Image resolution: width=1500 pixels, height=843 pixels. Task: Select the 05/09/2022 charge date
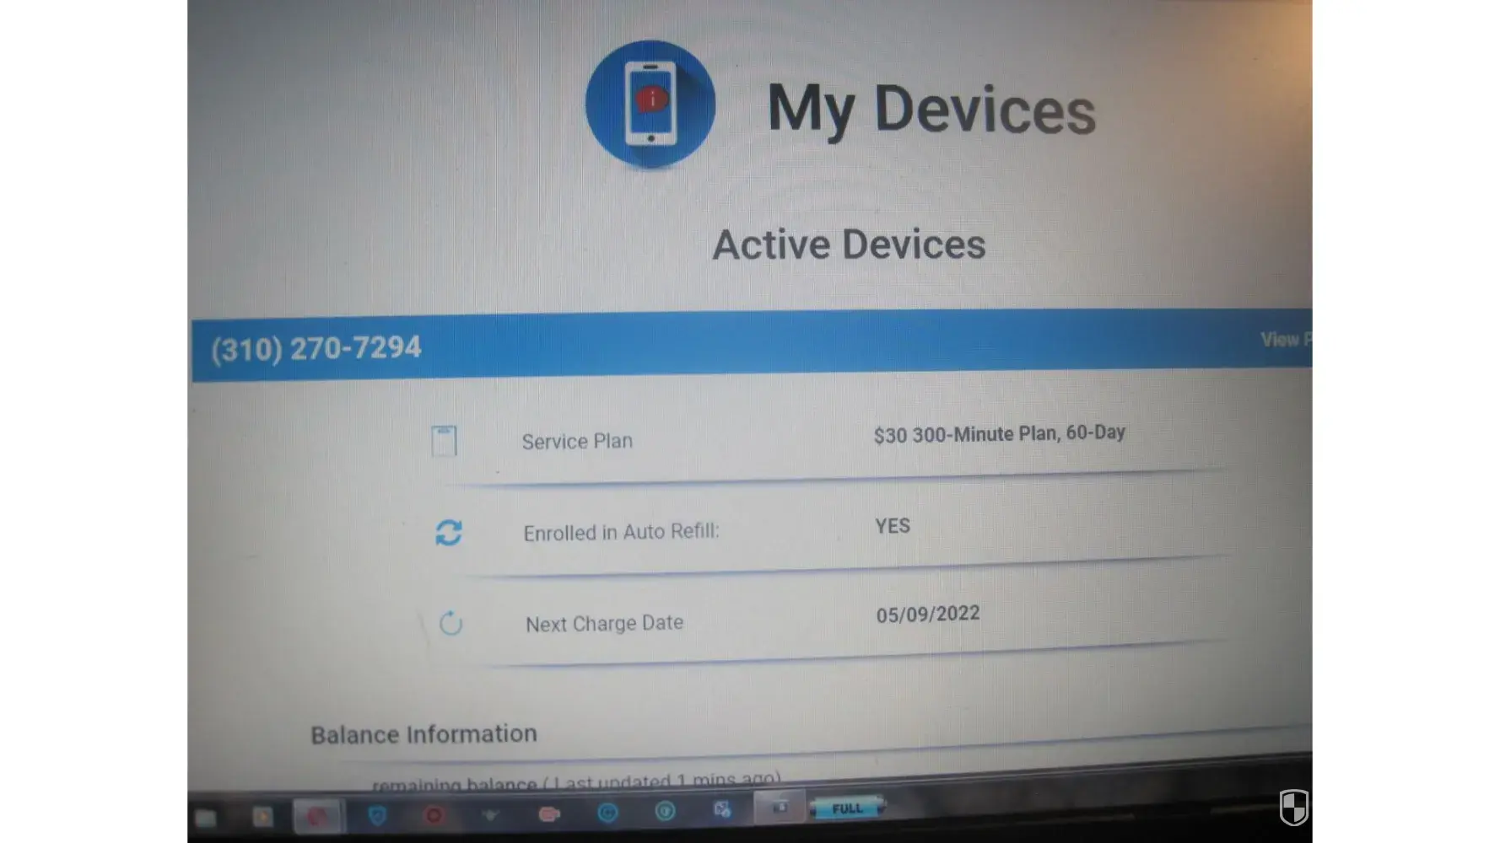coord(928,614)
